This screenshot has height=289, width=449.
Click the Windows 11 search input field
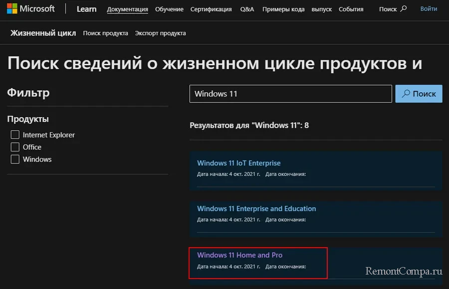click(x=290, y=94)
